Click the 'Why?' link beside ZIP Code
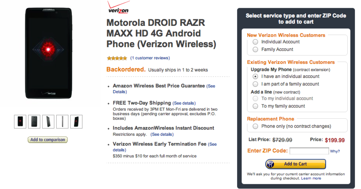 (x=335, y=151)
